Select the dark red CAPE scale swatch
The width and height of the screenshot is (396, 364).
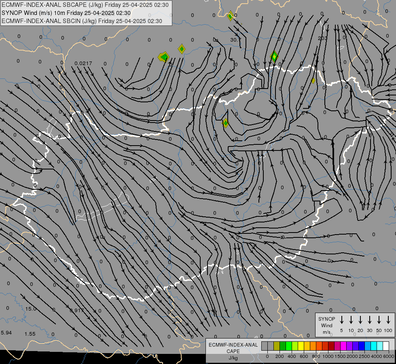click(x=331, y=346)
